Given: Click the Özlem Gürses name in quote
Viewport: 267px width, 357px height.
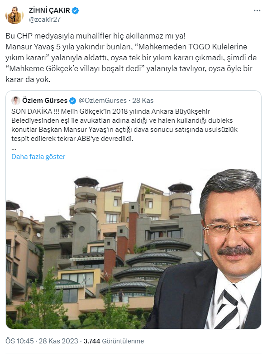Looking at the screenshot, I should (45, 101).
